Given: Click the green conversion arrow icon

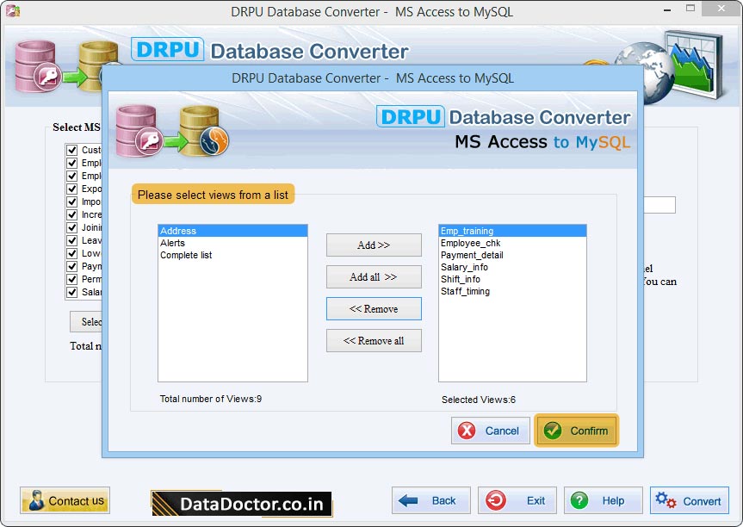Looking at the screenshot, I should point(178,139).
